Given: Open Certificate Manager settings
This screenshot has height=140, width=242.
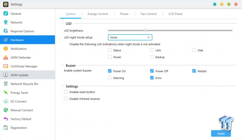Looking at the screenshot, I should click(x=27, y=66).
